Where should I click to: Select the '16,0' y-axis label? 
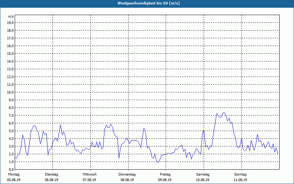(x=10, y=46)
